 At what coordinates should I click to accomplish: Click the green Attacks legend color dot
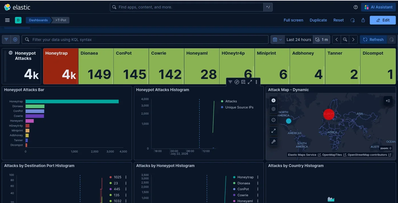coord(222,101)
